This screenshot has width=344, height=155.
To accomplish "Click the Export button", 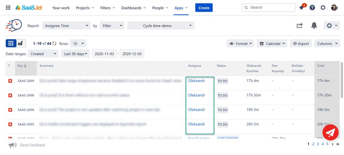I will (x=301, y=44).
